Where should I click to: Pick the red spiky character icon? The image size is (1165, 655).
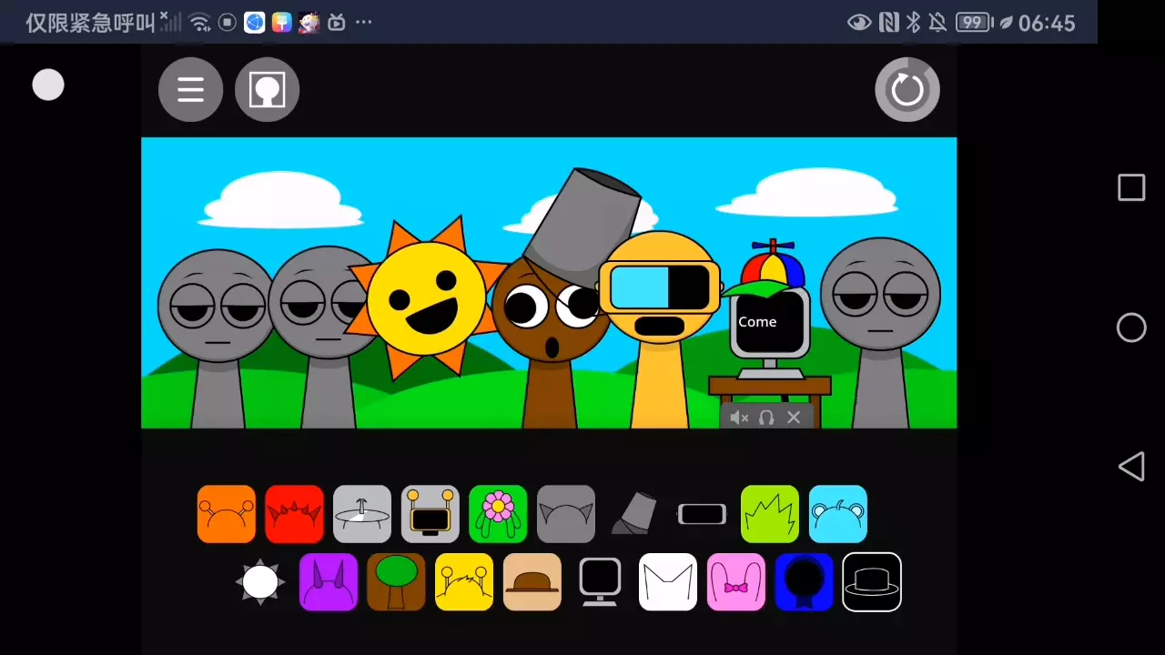[x=294, y=514]
